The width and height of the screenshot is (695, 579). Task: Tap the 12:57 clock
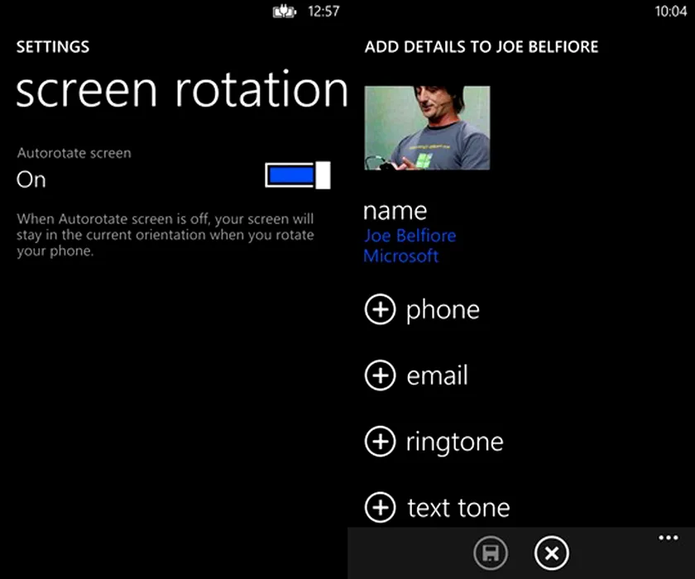tap(324, 11)
